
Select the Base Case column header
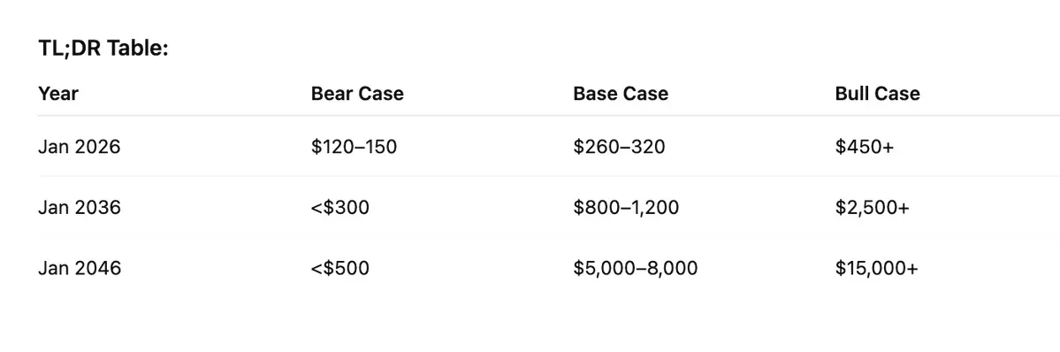[621, 94]
